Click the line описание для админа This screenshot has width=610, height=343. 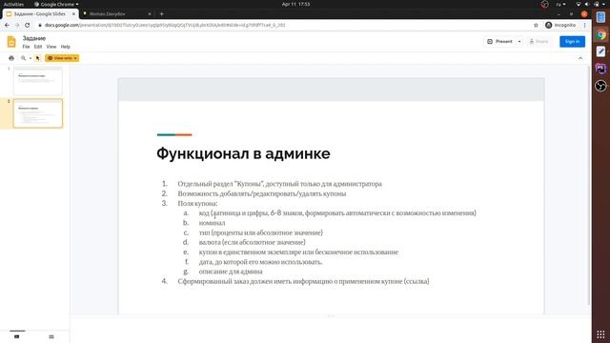[x=231, y=272]
